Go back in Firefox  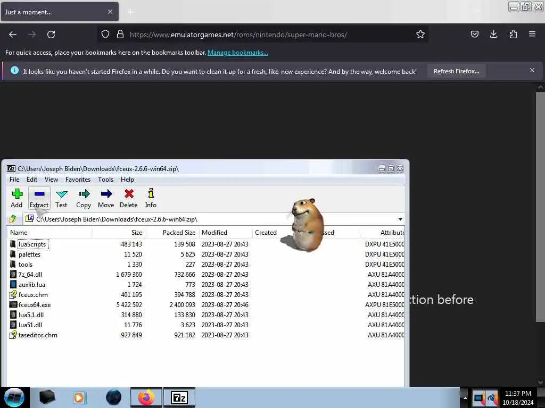tap(13, 35)
